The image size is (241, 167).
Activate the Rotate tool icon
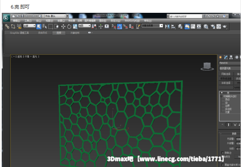(x=69, y=26)
